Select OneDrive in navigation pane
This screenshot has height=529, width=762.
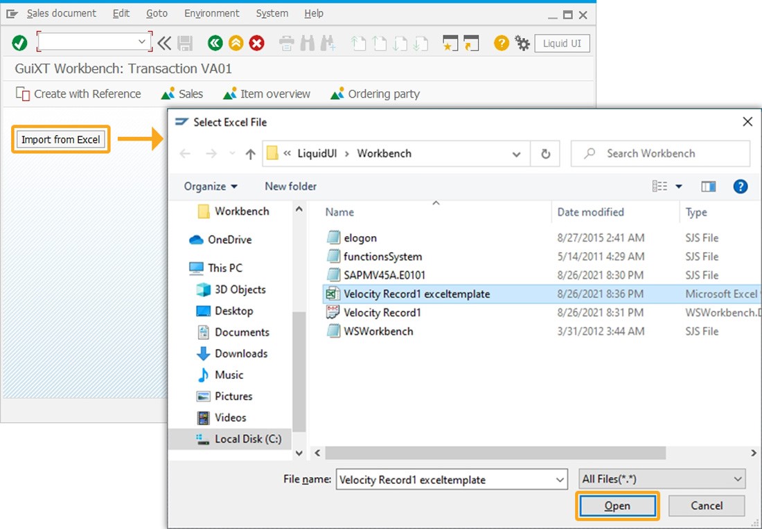click(220, 240)
